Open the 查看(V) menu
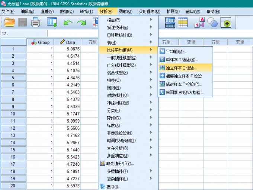Viewport: 253px width, 190px height. [47, 12]
